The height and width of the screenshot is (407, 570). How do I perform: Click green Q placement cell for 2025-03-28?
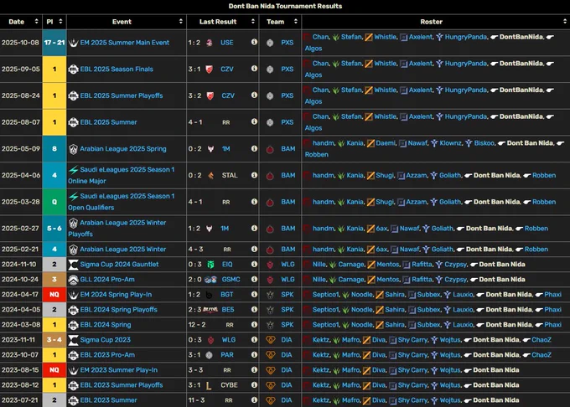pos(54,202)
